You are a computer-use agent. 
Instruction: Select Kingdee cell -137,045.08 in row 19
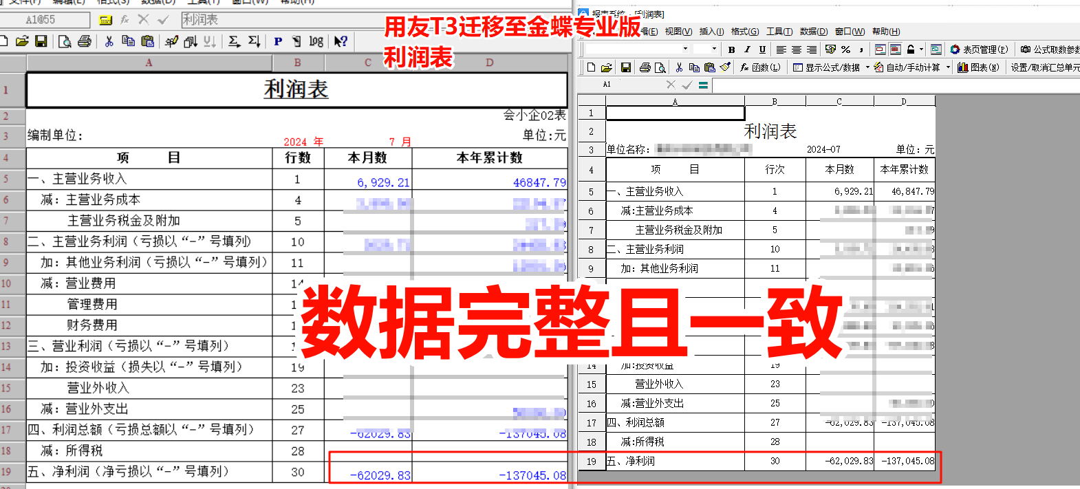tap(905, 461)
